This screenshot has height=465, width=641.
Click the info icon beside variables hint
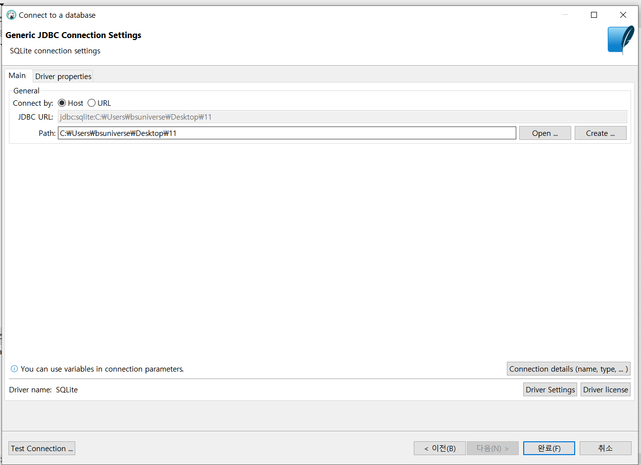click(14, 369)
